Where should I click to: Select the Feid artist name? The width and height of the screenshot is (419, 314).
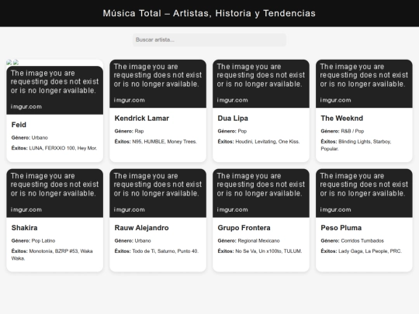pyautogui.click(x=19, y=125)
